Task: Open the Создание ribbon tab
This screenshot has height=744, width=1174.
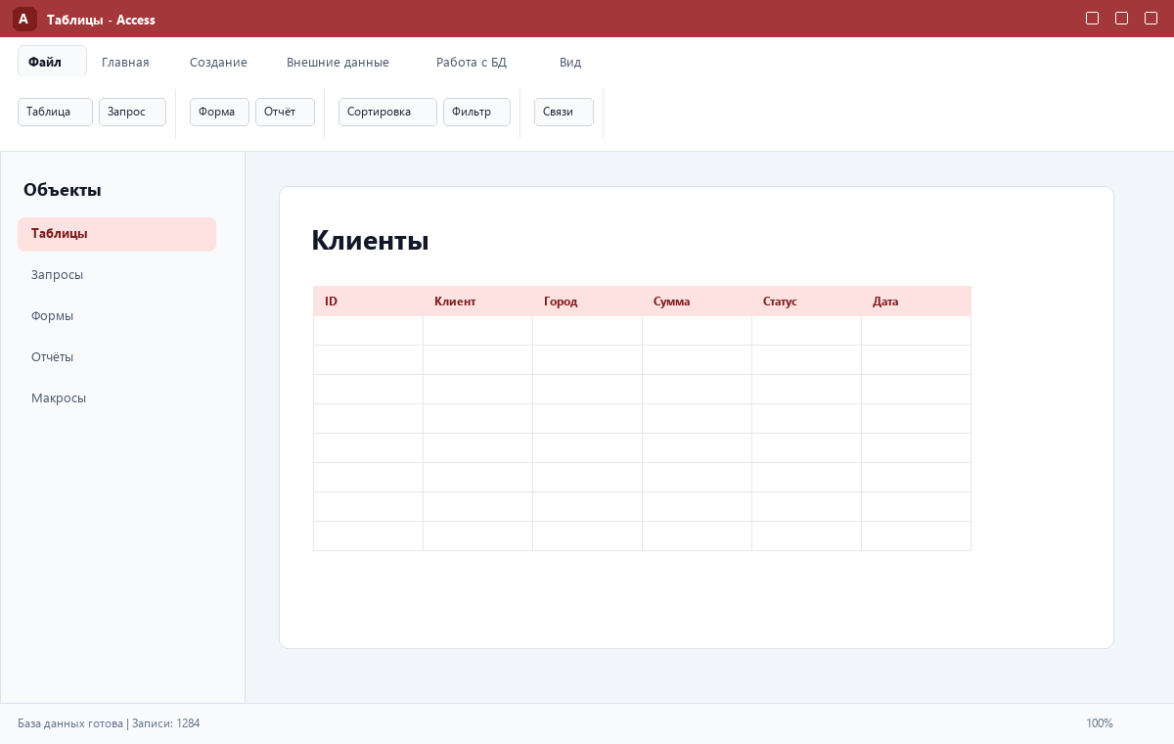Action: pyautogui.click(x=218, y=62)
